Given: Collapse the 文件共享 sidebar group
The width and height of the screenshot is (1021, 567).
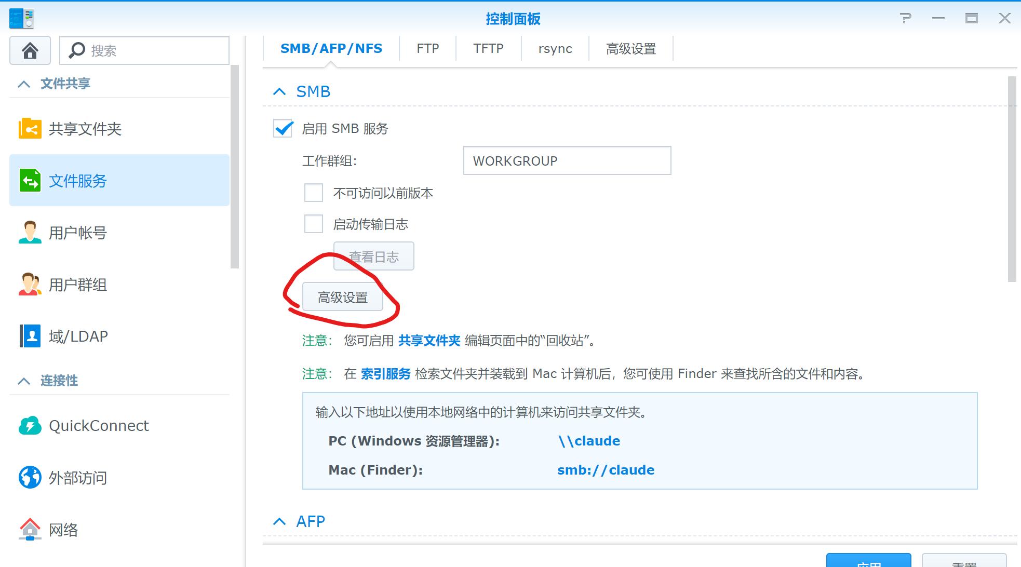Looking at the screenshot, I should 23,83.
